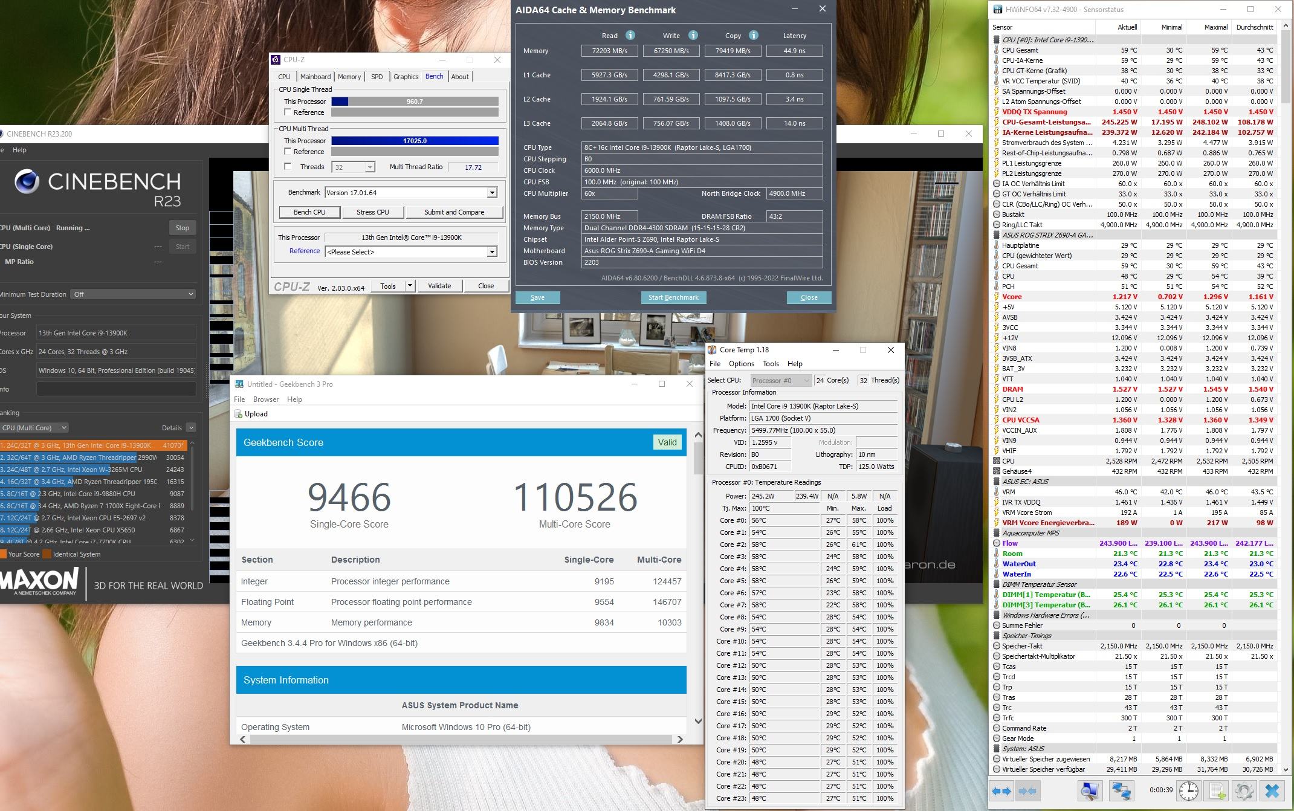Switch to CPU-Z SPD tab
1294x811 pixels.
click(x=377, y=77)
